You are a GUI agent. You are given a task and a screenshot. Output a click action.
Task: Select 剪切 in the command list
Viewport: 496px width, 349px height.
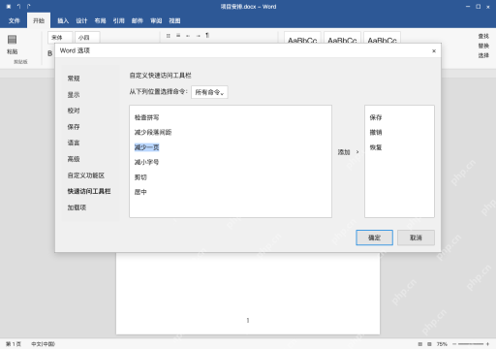(x=140, y=177)
